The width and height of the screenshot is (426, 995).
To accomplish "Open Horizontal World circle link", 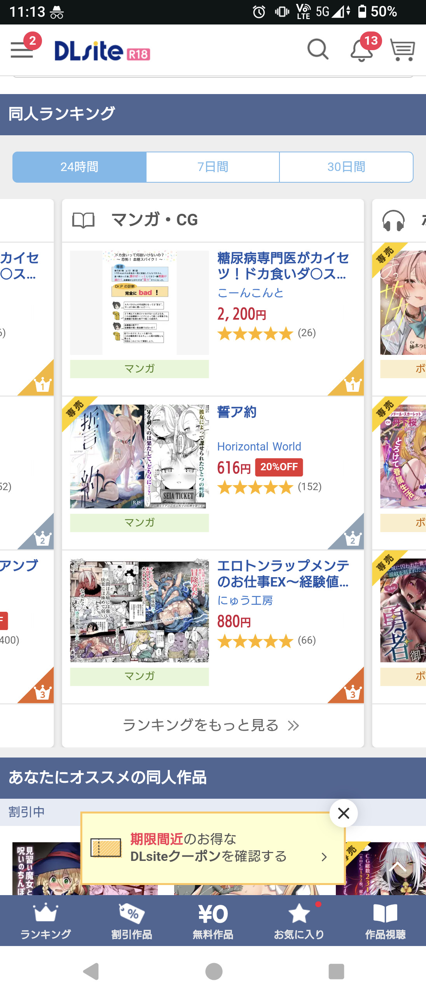I will [259, 447].
